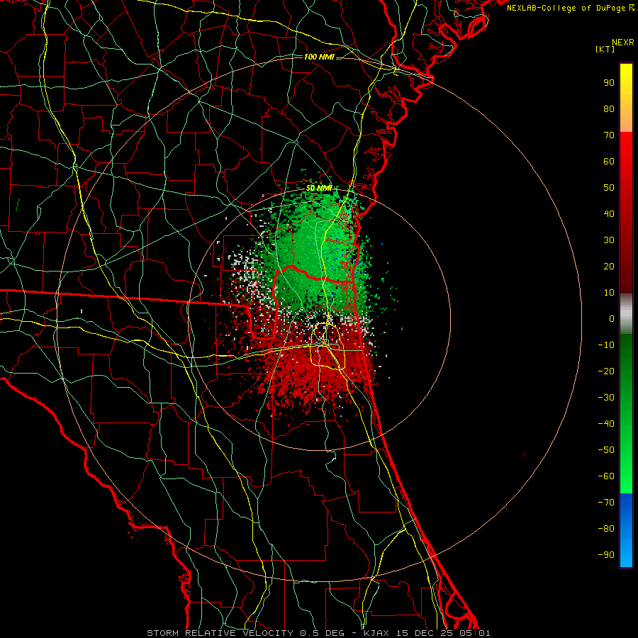Click the -30 scale value
Viewport: 638px width, 638px height.
(606, 398)
